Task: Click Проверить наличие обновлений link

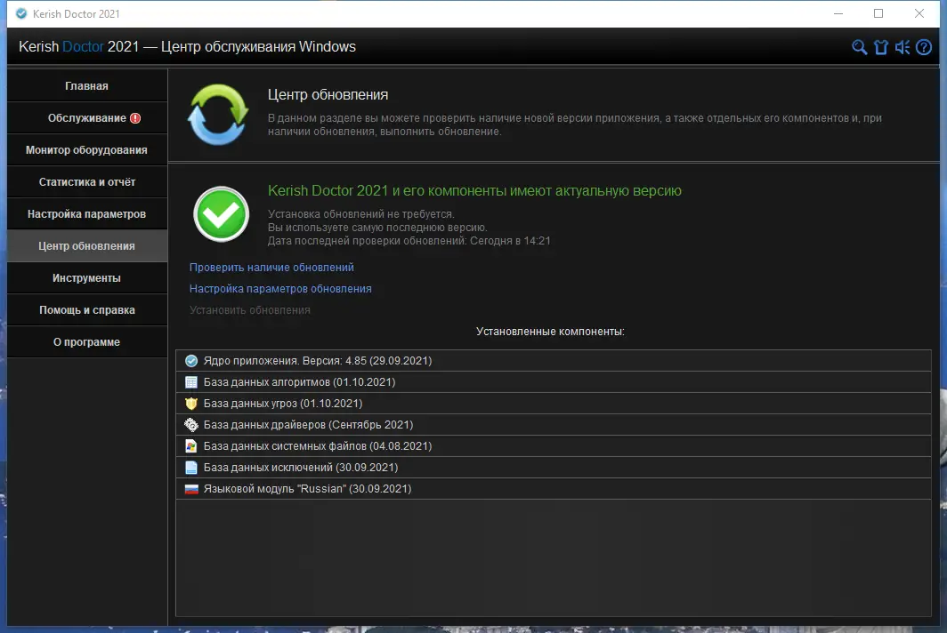Action: click(x=271, y=268)
